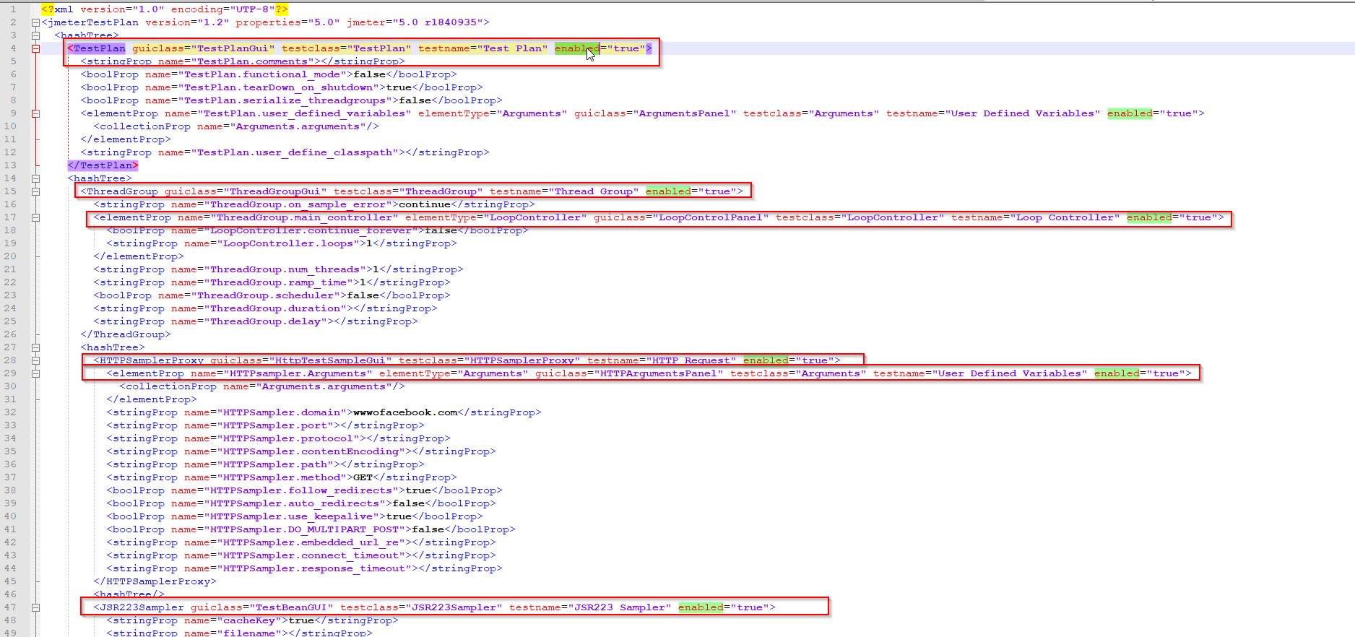Screen dimensions: 1355x637
Task: Click line number 1 in margin
Action: (13, 9)
